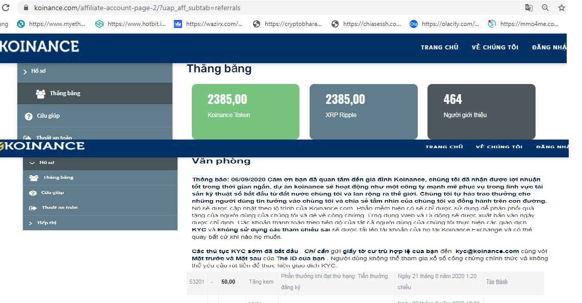582x303 pixels.
Task: Click question mark icon beside upper Cứu giúp
Action: pyautogui.click(x=29, y=116)
